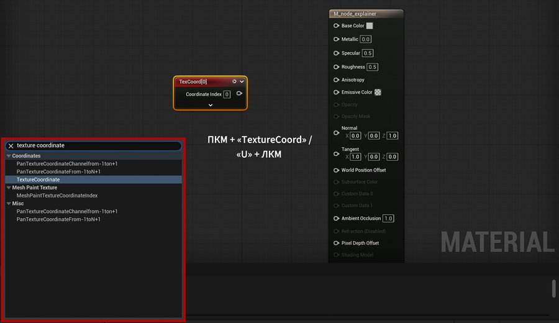Edit the Metallic value field

(365, 39)
